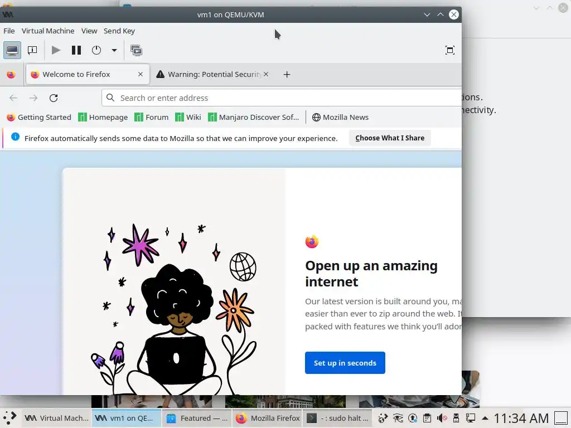
Task: Open the Virtual Machine menu
Action: 48,31
